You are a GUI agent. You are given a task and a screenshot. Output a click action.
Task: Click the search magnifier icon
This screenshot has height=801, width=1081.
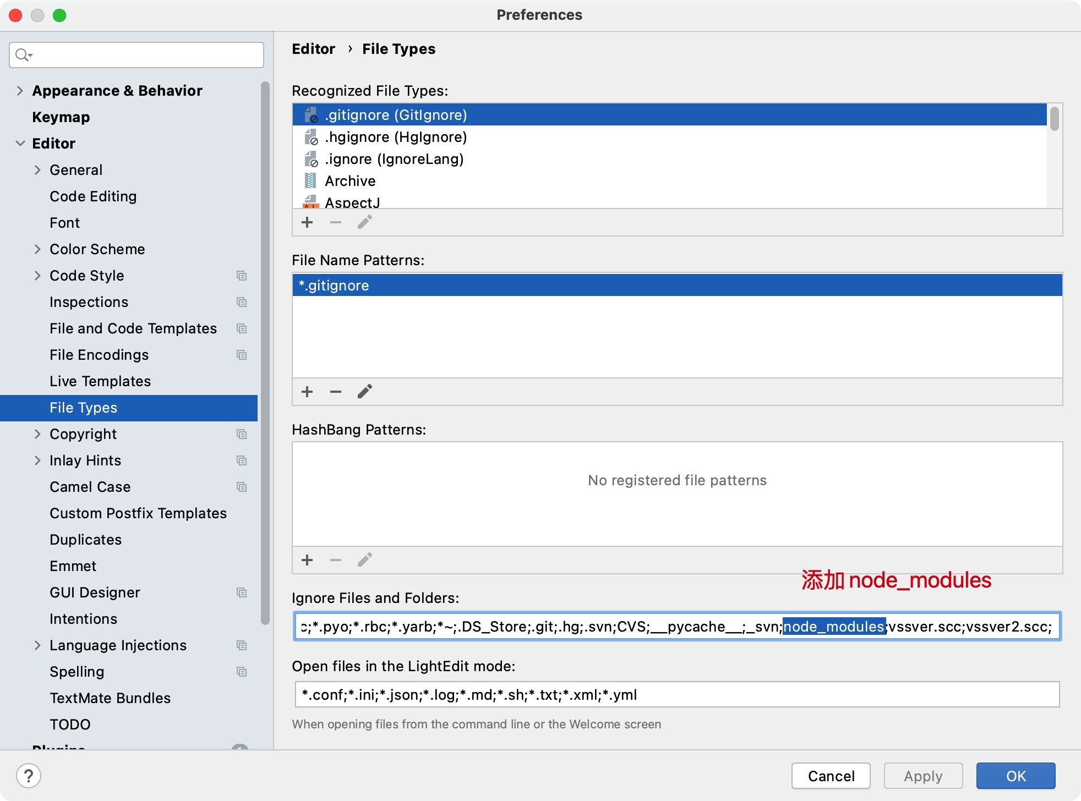click(23, 55)
